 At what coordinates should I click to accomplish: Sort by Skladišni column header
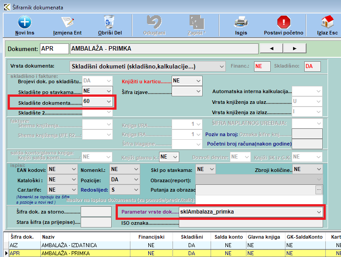(192, 237)
